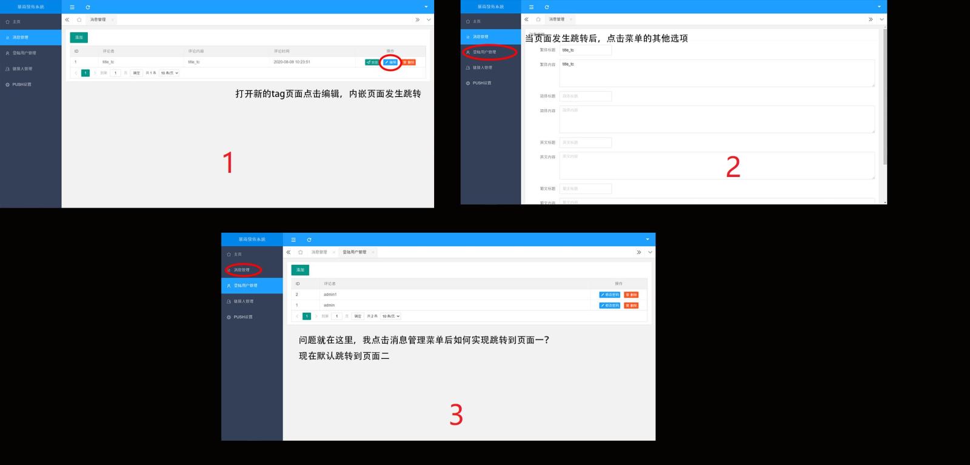Click the refresh icon in screenshot 2 header
This screenshot has height=465, width=970.
coord(547,7)
